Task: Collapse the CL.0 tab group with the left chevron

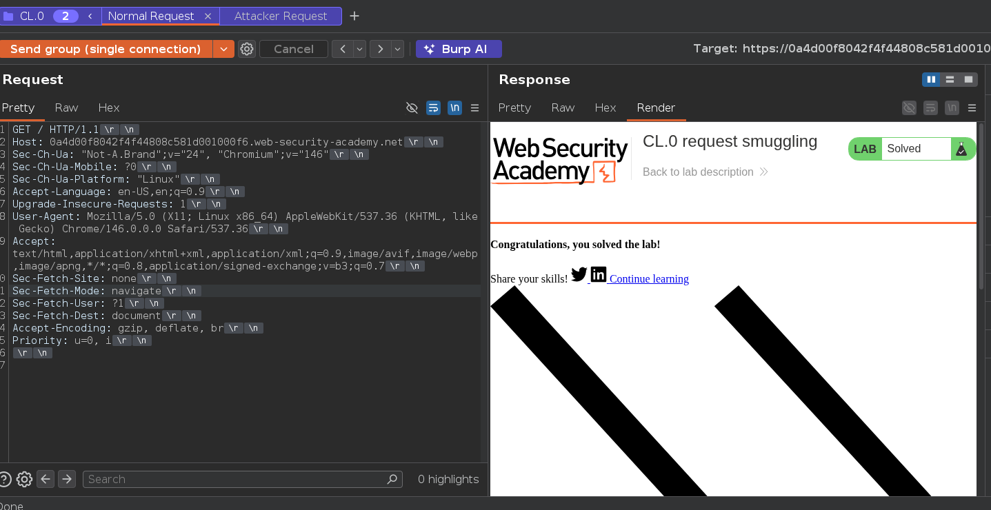Action: (90, 16)
